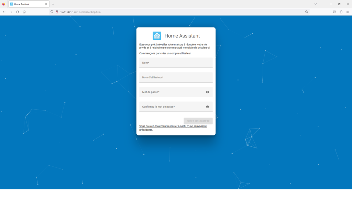Image resolution: width=352 pixels, height=198 pixels.
Task: Click the tracking protection shield icon
Action: 52,11
